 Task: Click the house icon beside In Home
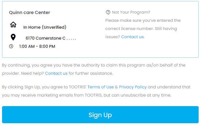tap(13, 25)
